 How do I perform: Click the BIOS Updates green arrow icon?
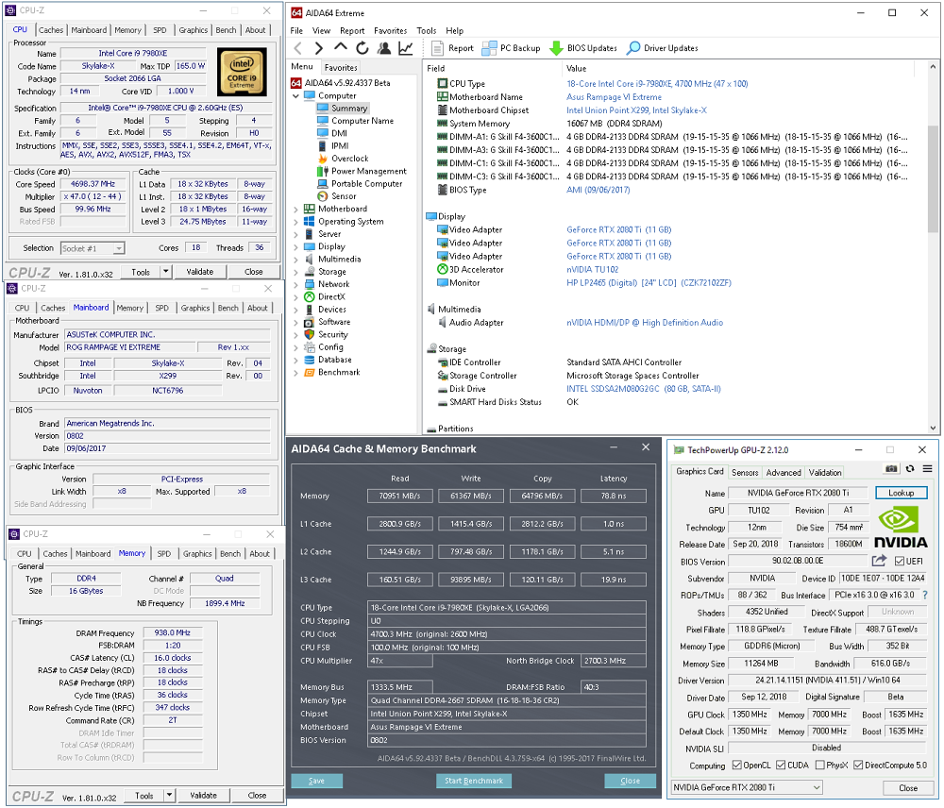pyautogui.click(x=556, y=48)
